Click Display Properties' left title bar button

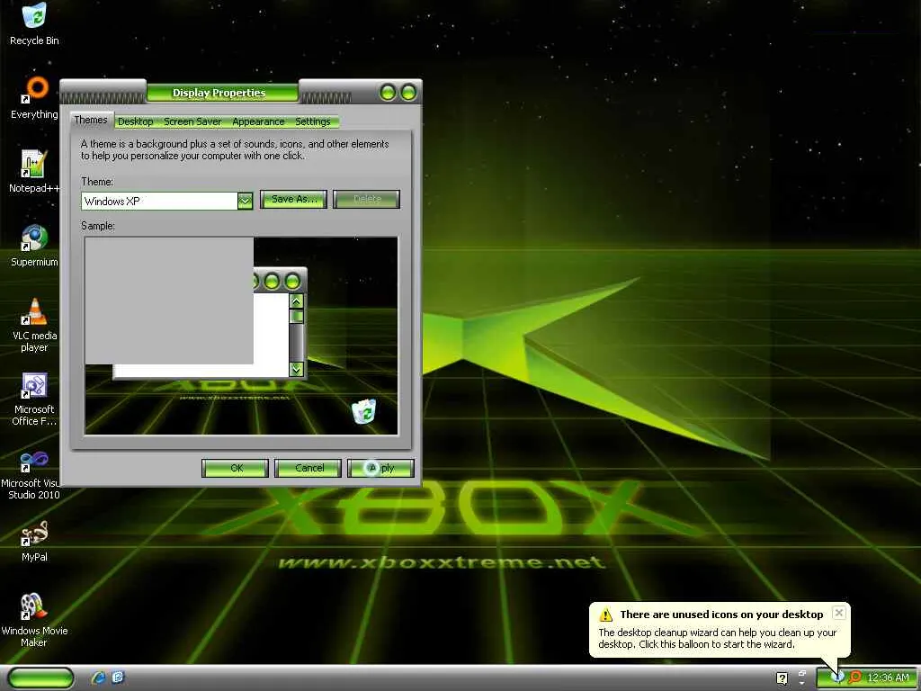(389, 93)
